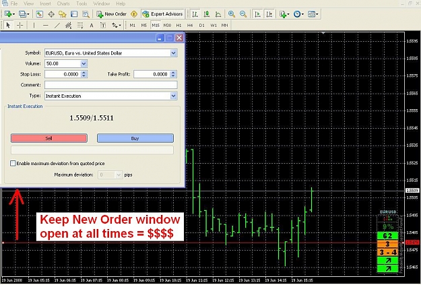This screenshot has width=421, height=285.
Task: Select the equidistant channel tool
Action: pyautogui.click(x=69, y=25)
